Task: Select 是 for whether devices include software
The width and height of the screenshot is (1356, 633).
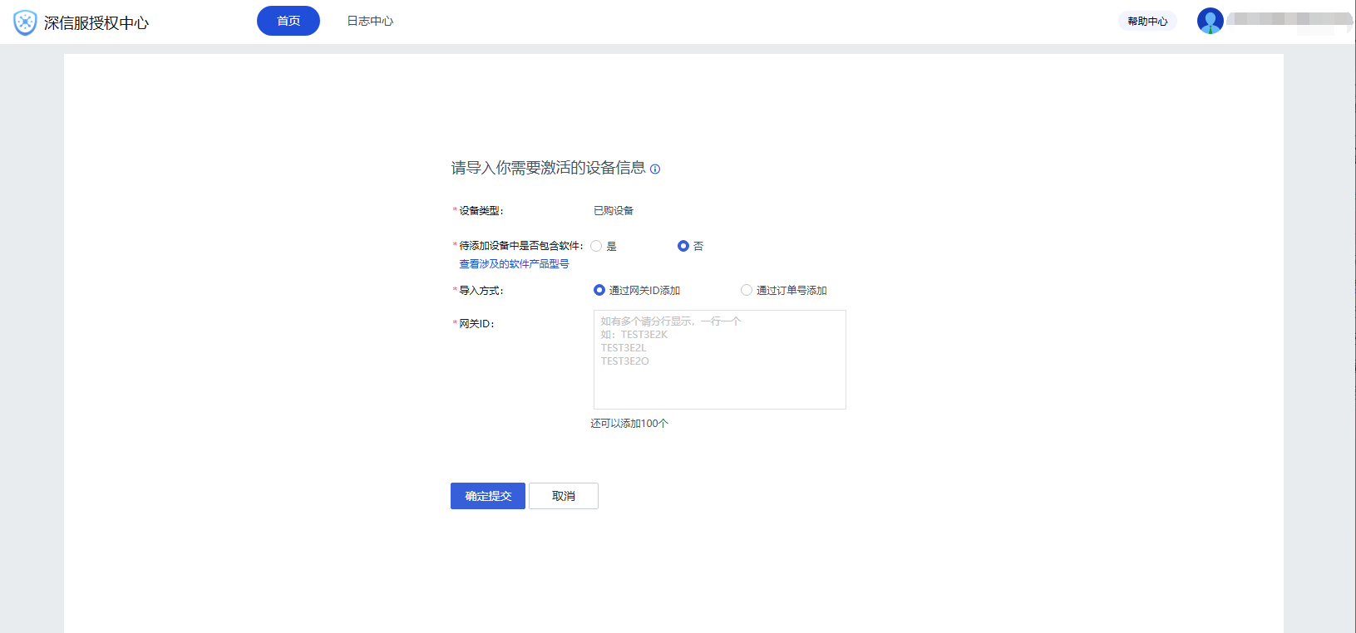Action: tap(596, 246)
